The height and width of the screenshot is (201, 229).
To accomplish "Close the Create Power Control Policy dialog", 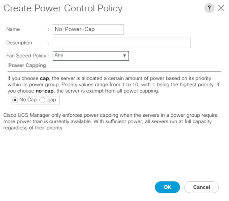I will (x=221, y=8).
